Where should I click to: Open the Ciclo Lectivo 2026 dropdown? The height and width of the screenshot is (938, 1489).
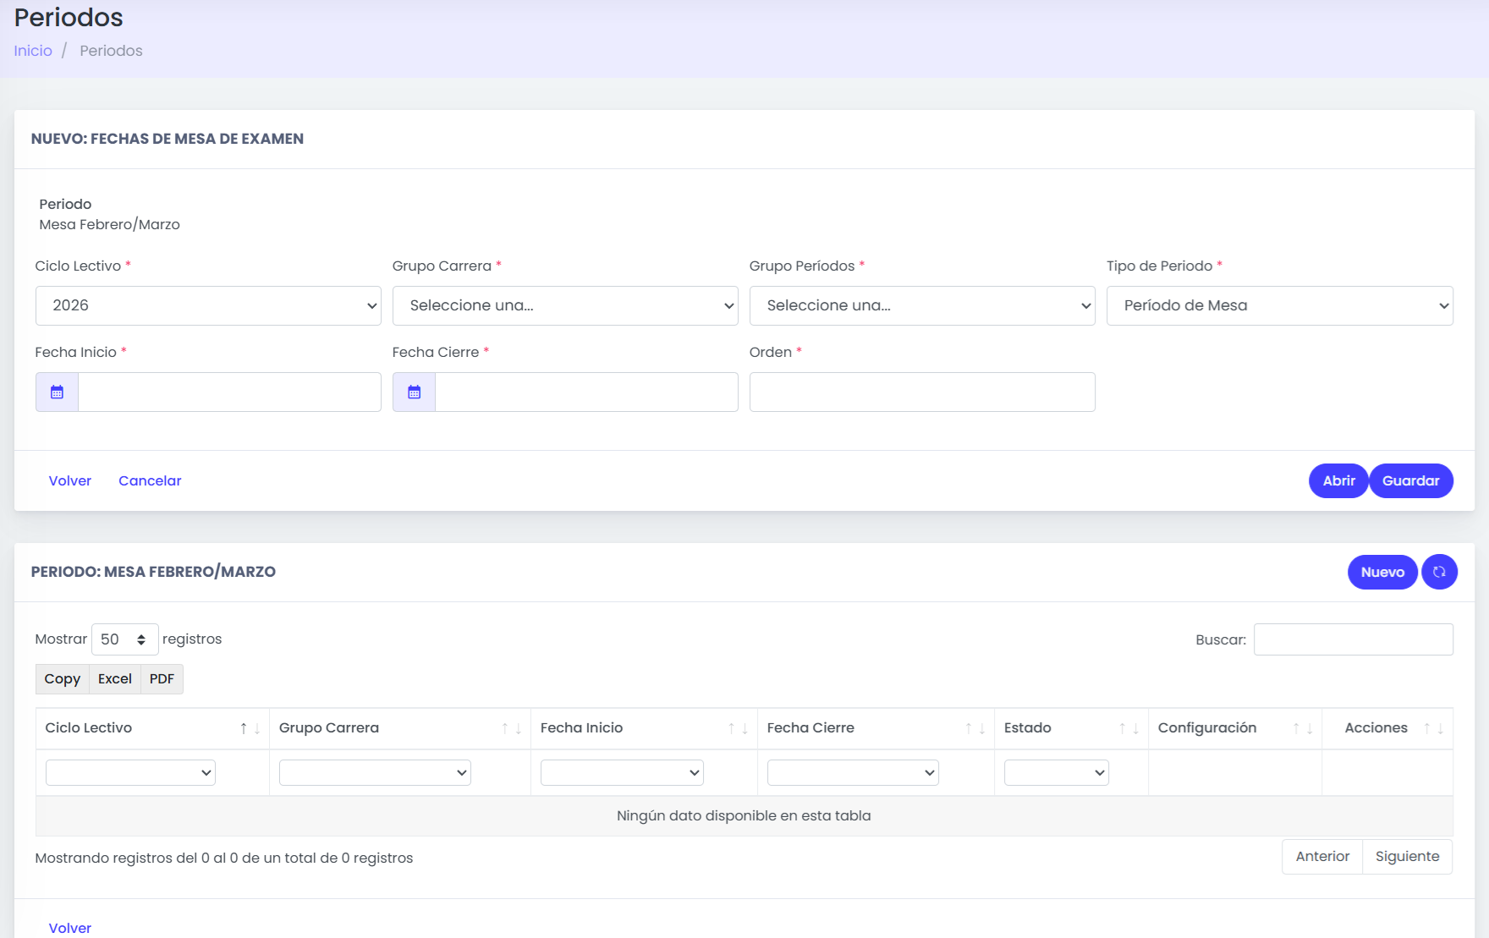tap(208, 305)
